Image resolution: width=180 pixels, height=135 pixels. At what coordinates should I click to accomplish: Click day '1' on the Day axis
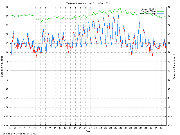10,128
